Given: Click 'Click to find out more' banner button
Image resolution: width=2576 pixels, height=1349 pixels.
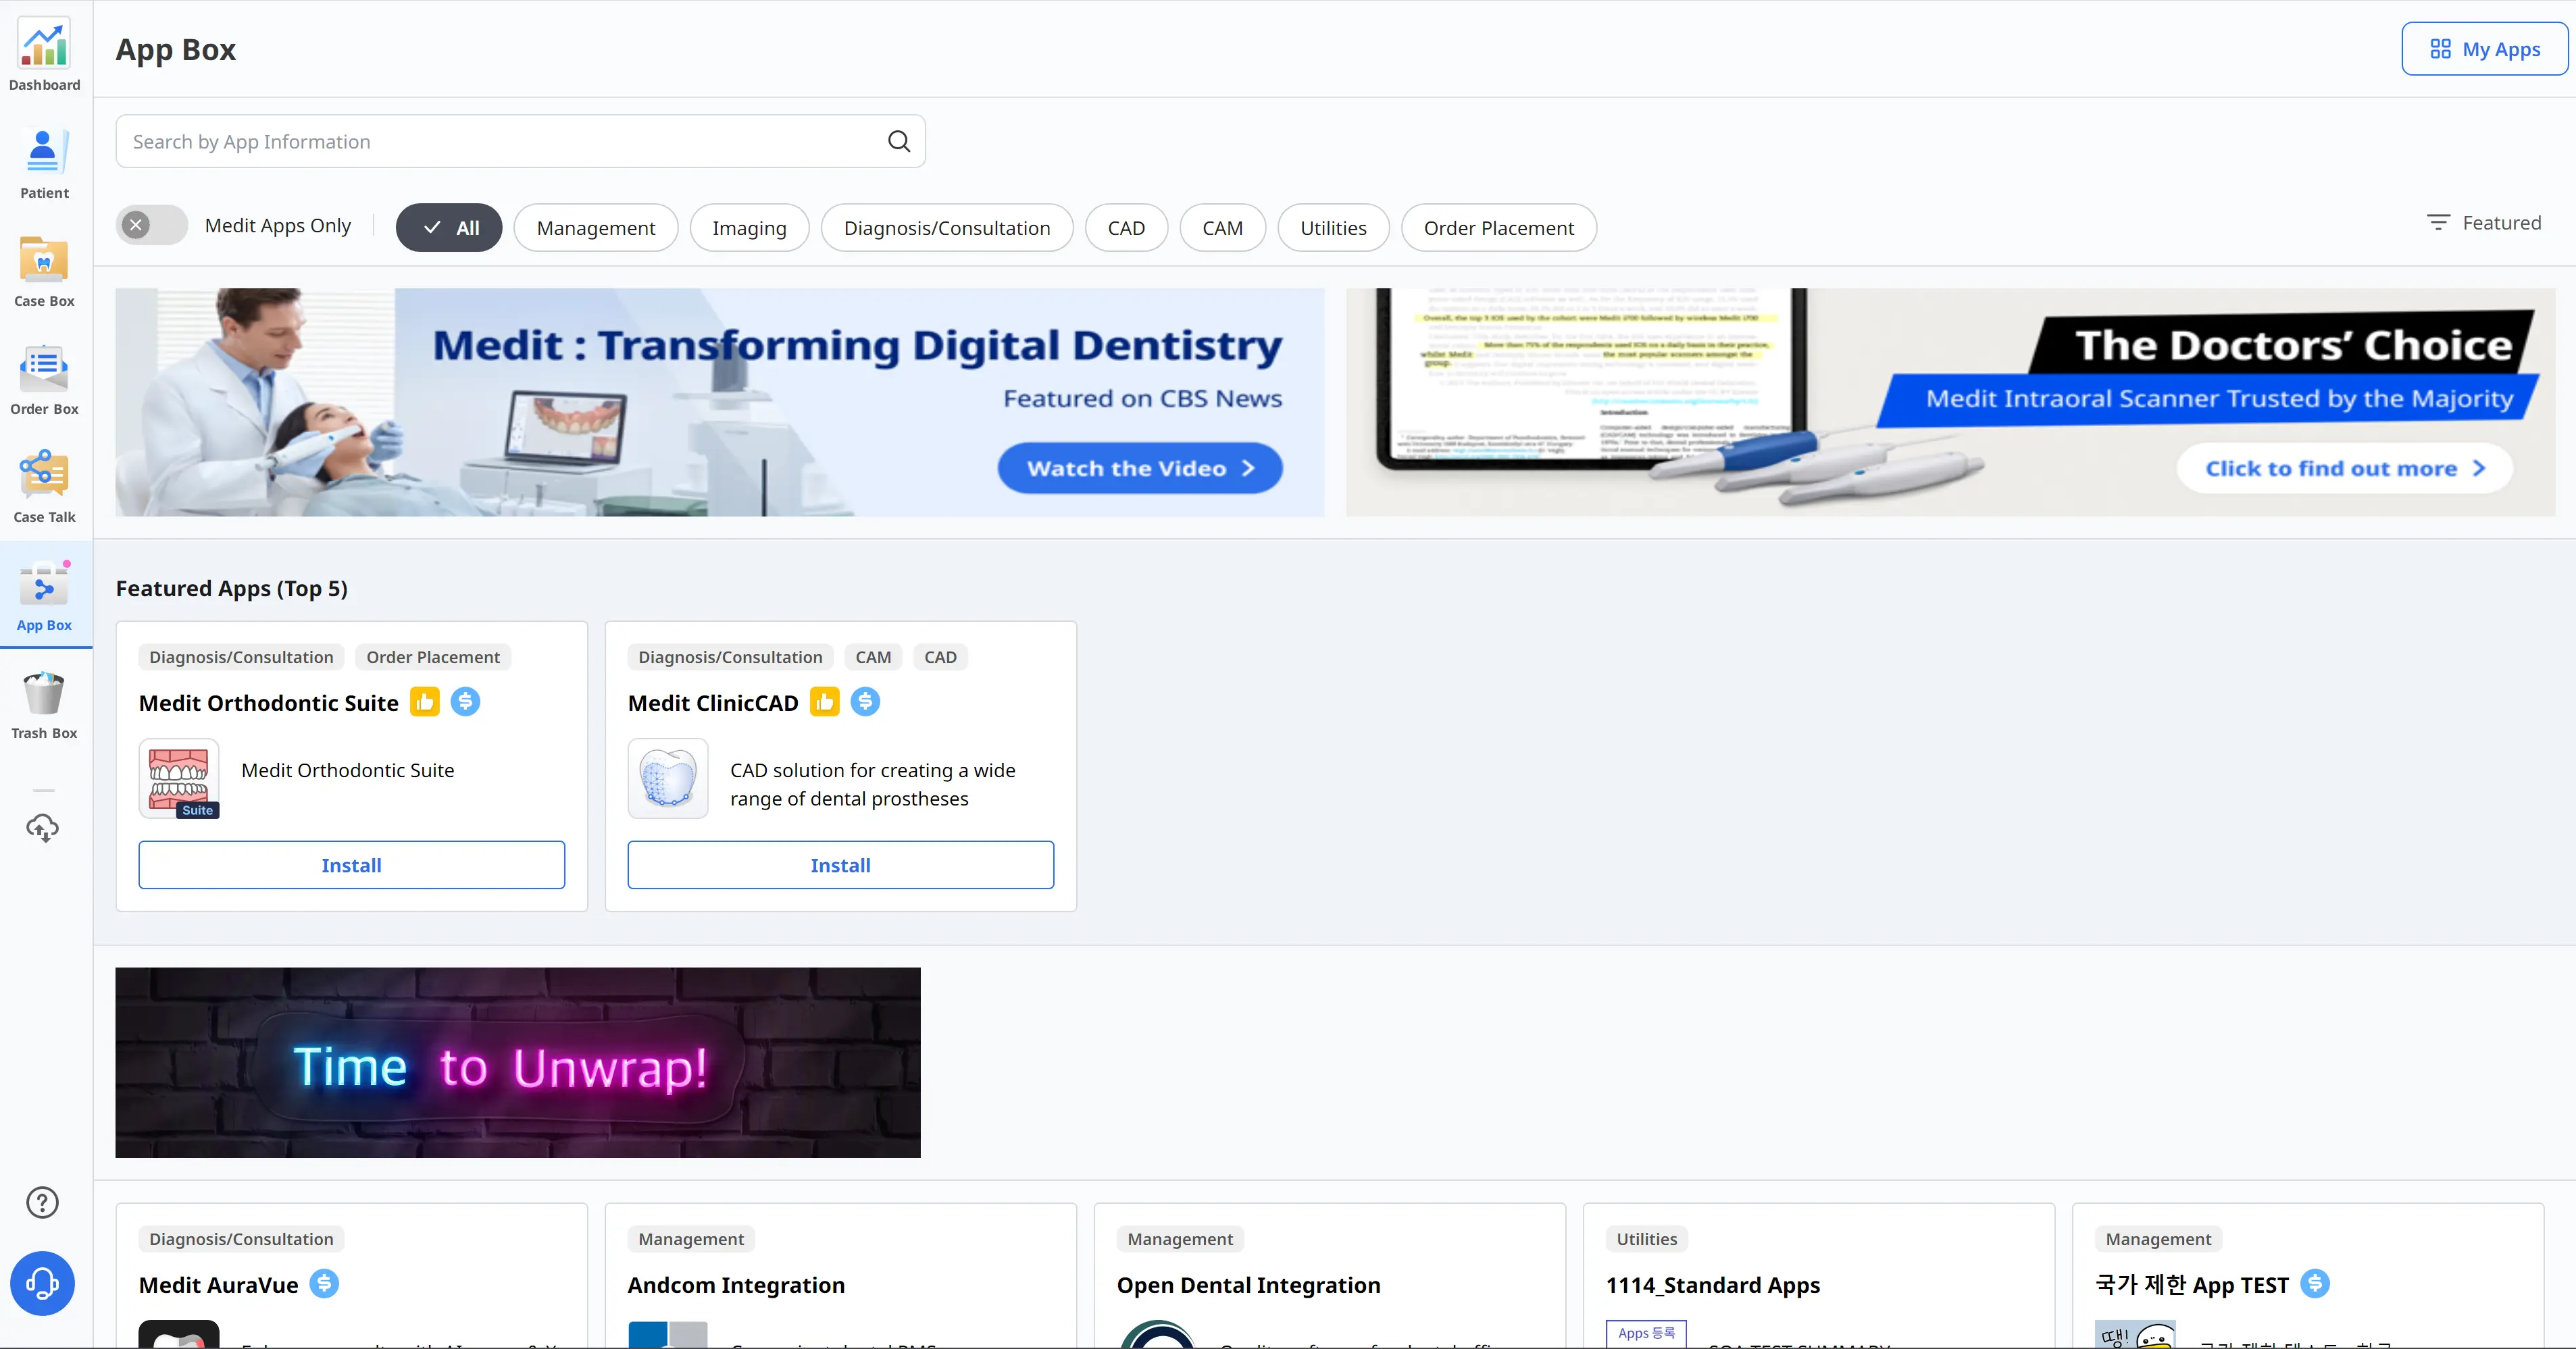Looking at the screenshot, I should coord(2345,468).
